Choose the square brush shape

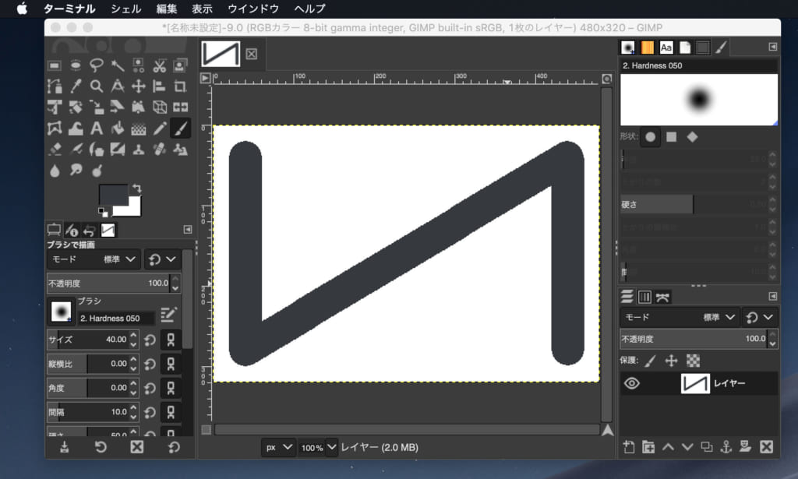671,136
